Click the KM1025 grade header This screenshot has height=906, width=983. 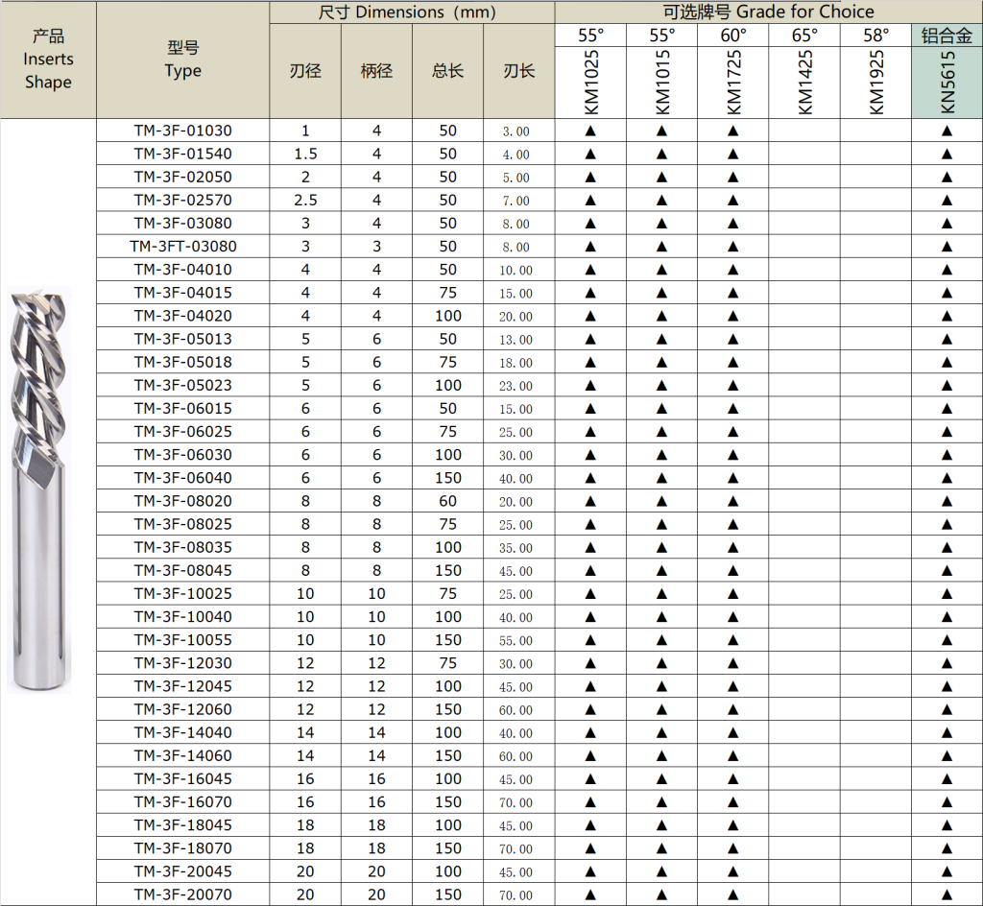coord(591,83)
